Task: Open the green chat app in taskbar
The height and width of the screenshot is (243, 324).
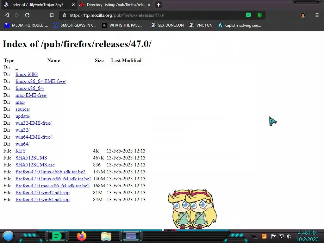Action: pos(57,236)
